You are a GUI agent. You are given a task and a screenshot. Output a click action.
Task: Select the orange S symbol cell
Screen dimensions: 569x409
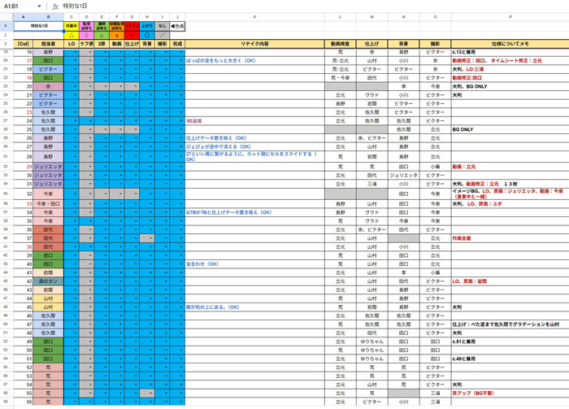click(117, 35)
